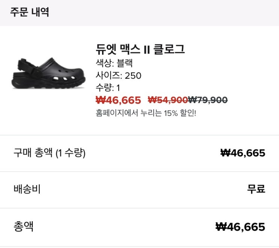Viewport: 279px width, 248px height.
Task: Click the ₩46,665 amount in 구매 총액 row
Action: (x=243, y=153)
